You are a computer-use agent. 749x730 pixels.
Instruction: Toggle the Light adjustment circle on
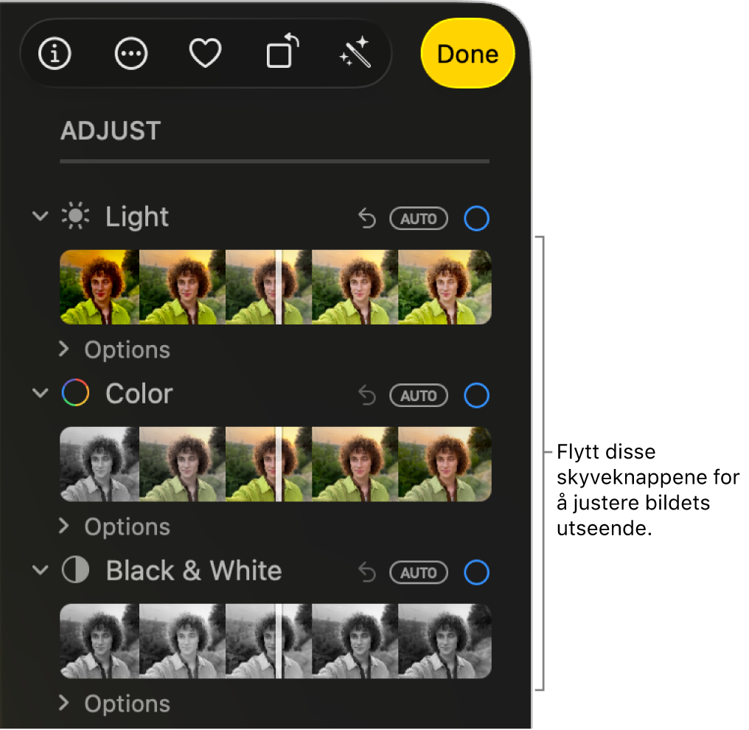pos(477,218)
